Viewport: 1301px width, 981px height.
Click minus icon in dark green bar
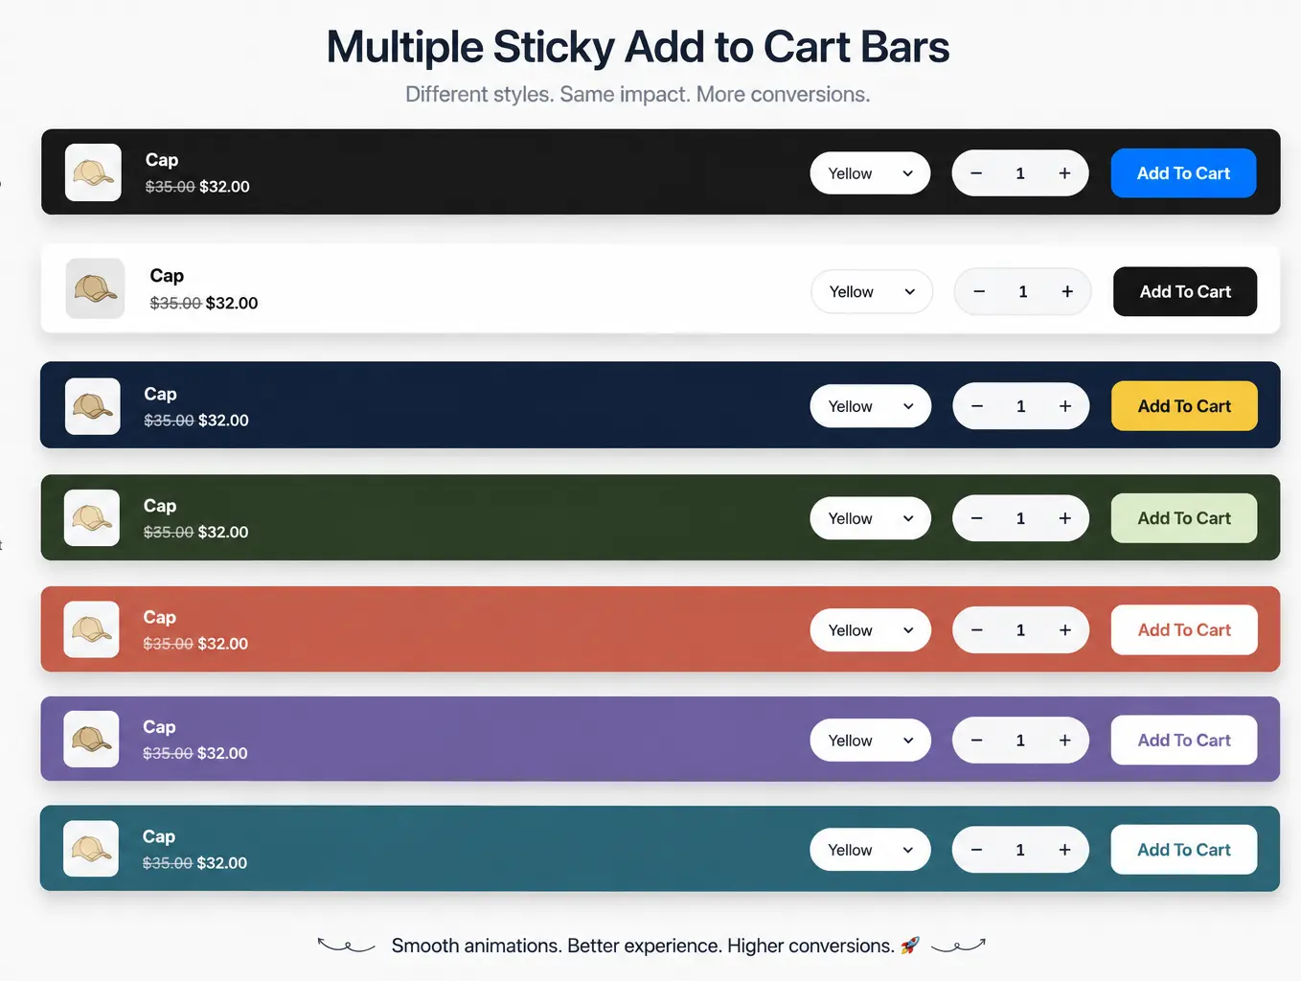[977, 518]
